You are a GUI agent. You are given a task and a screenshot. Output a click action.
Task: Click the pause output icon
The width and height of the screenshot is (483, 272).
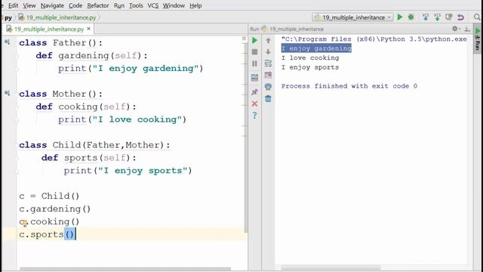click(x=254, y=63)
